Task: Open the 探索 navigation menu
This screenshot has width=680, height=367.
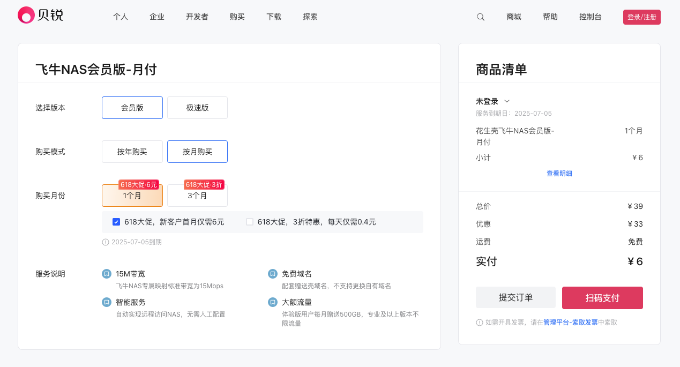Action: [310, 17]
